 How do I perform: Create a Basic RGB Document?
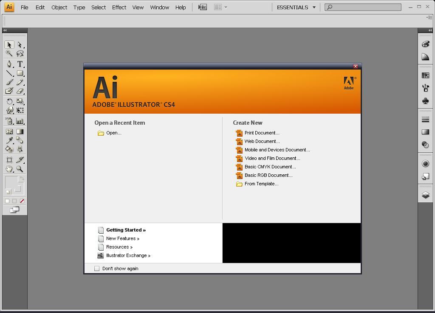(x=264, y=175)
